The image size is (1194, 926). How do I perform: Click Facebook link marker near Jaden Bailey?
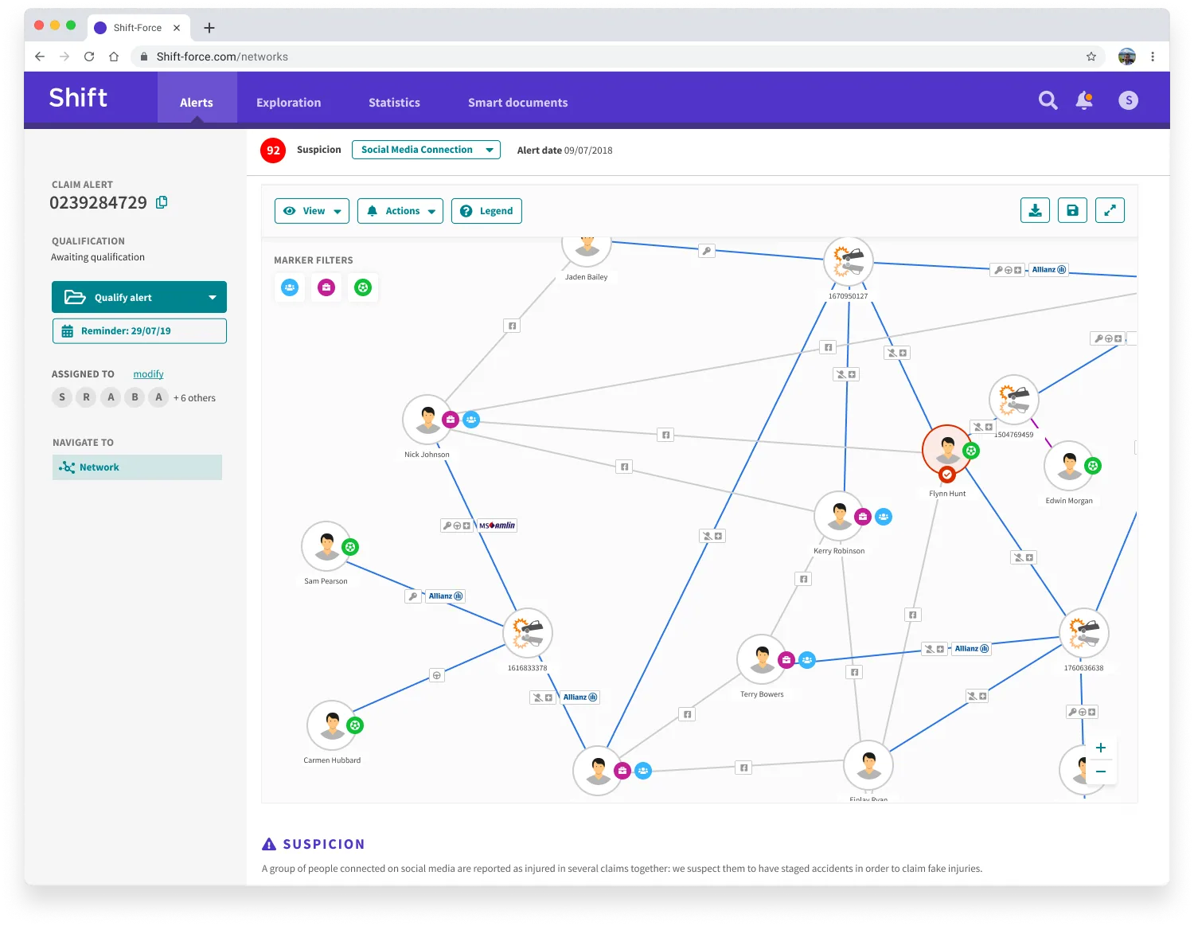click(x=512, y=326)
